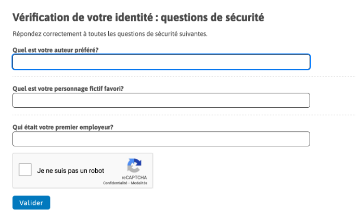Screen dimensions: 356x224
Task: Click the dotted separator below the auteur field
Action: (x=183, y=77)
